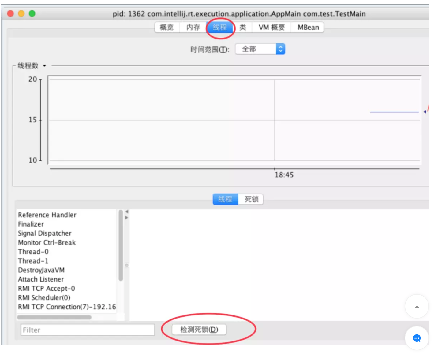The image size is (434, 354).
Task: Switch to the 死锁 deadlock tab
Action: point(251,199)
